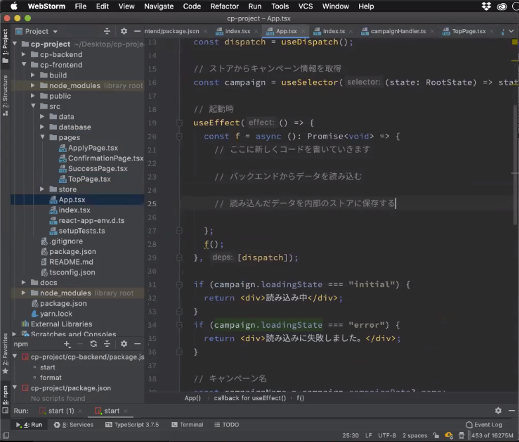Screen dimensions: 519x442
Task: Click the collapse all icon in Project panel
Action: pyautogui.click(x=107, y=31)
